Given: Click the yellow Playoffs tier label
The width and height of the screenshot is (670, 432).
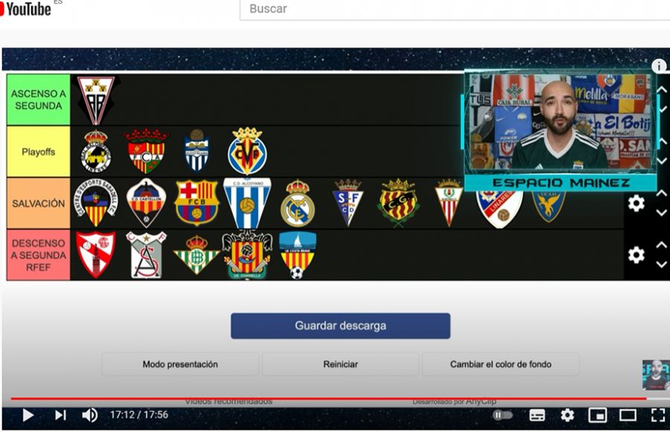Looking at the screenshot, I should [39, 152].
